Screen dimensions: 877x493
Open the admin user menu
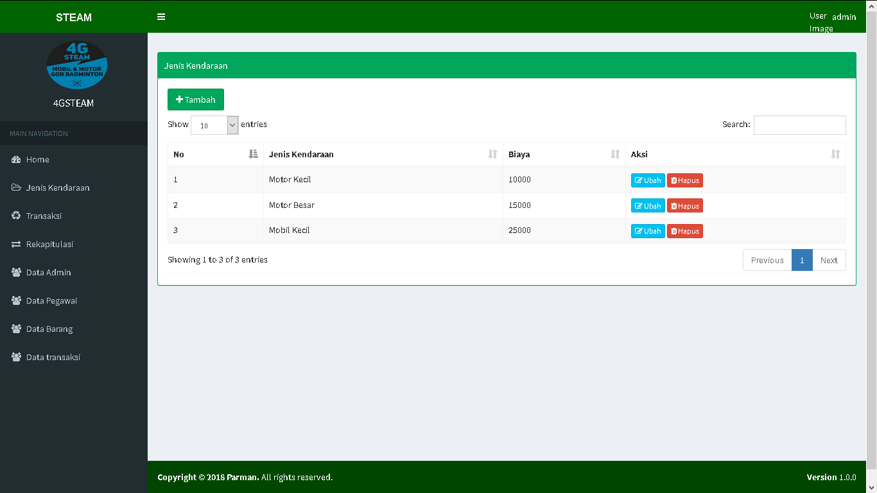833,17
